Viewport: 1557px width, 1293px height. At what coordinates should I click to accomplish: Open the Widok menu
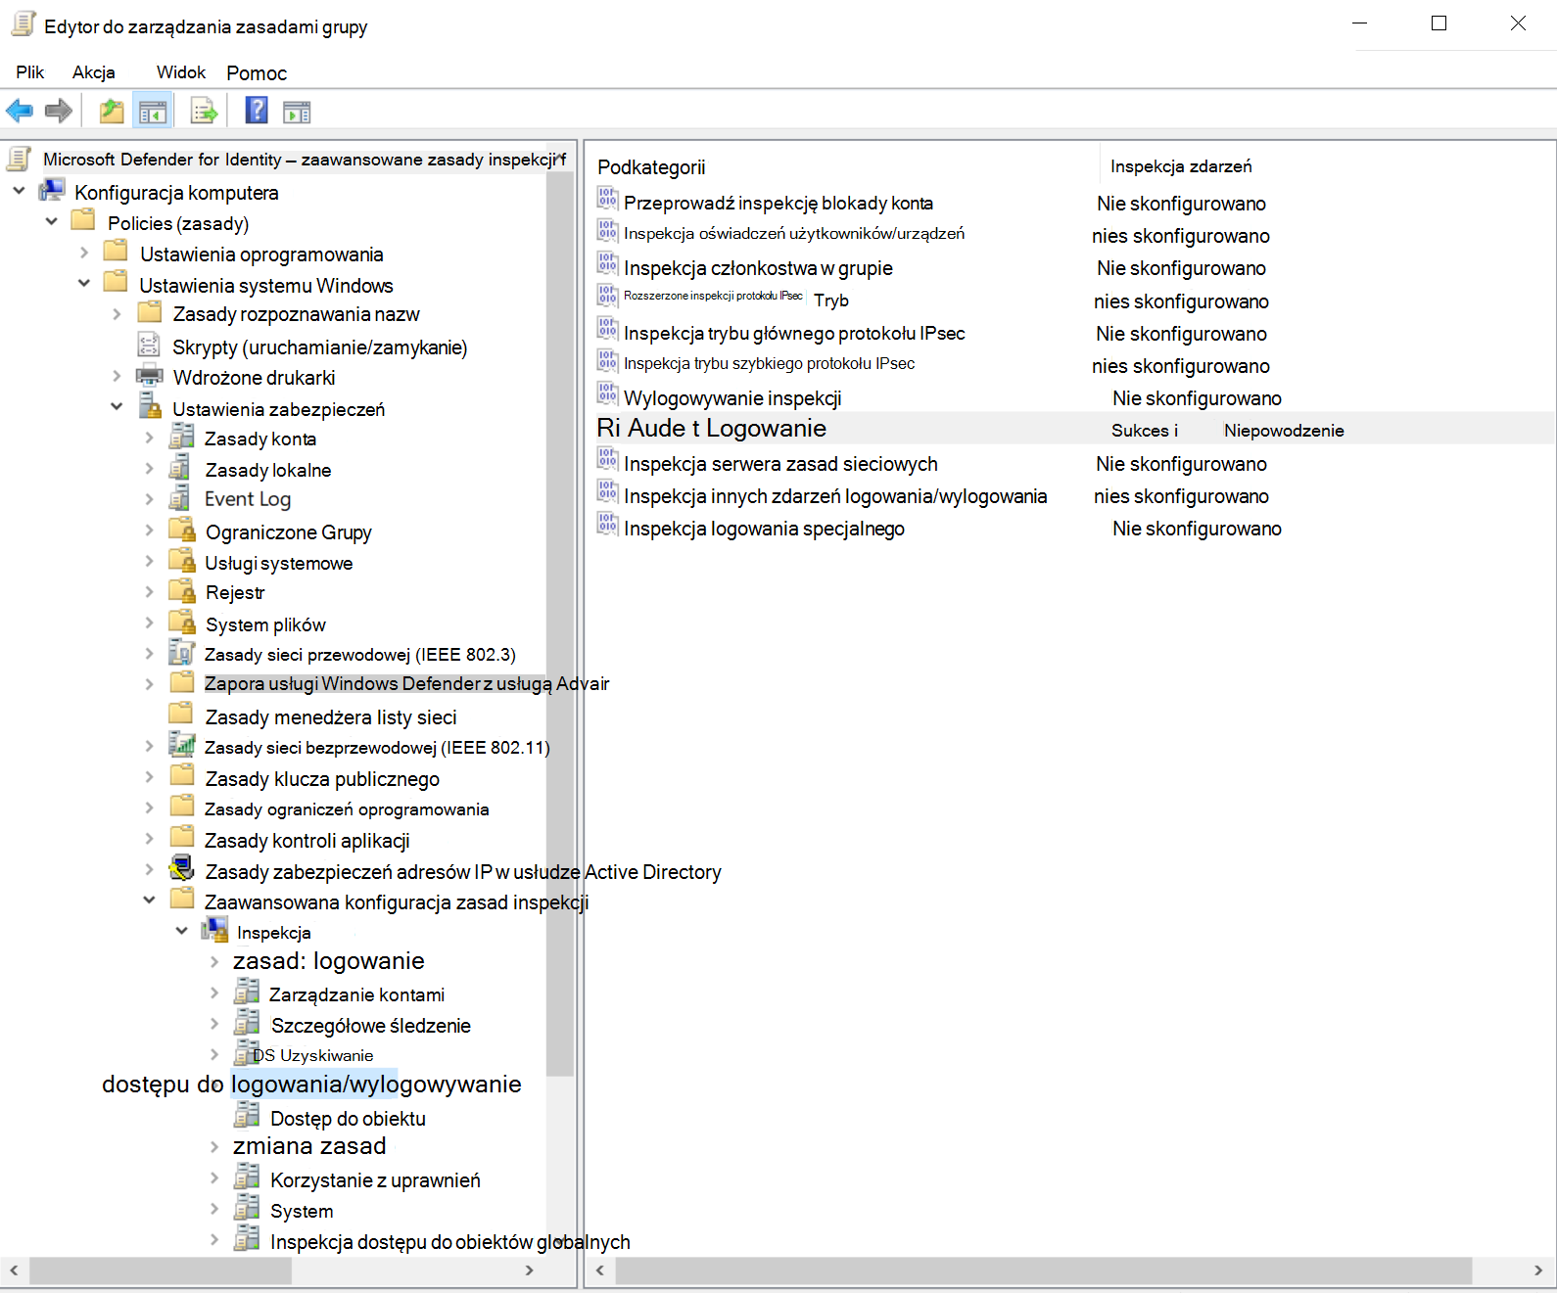coord(181,72)
